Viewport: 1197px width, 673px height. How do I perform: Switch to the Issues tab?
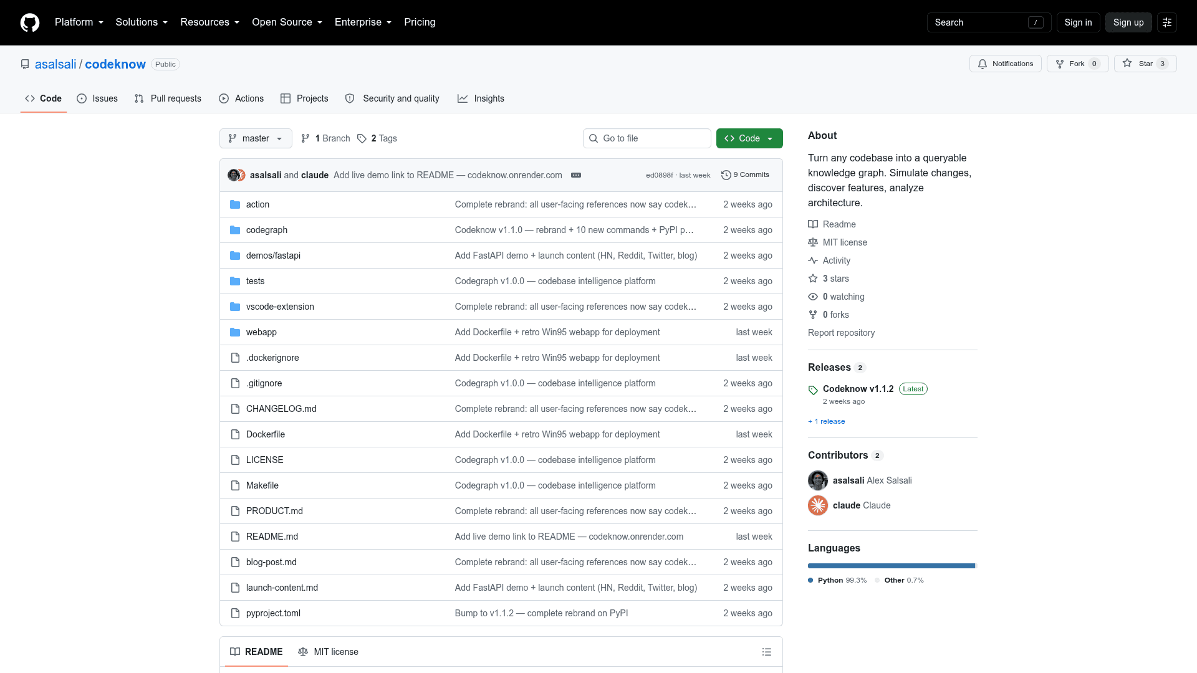point(97,98)
